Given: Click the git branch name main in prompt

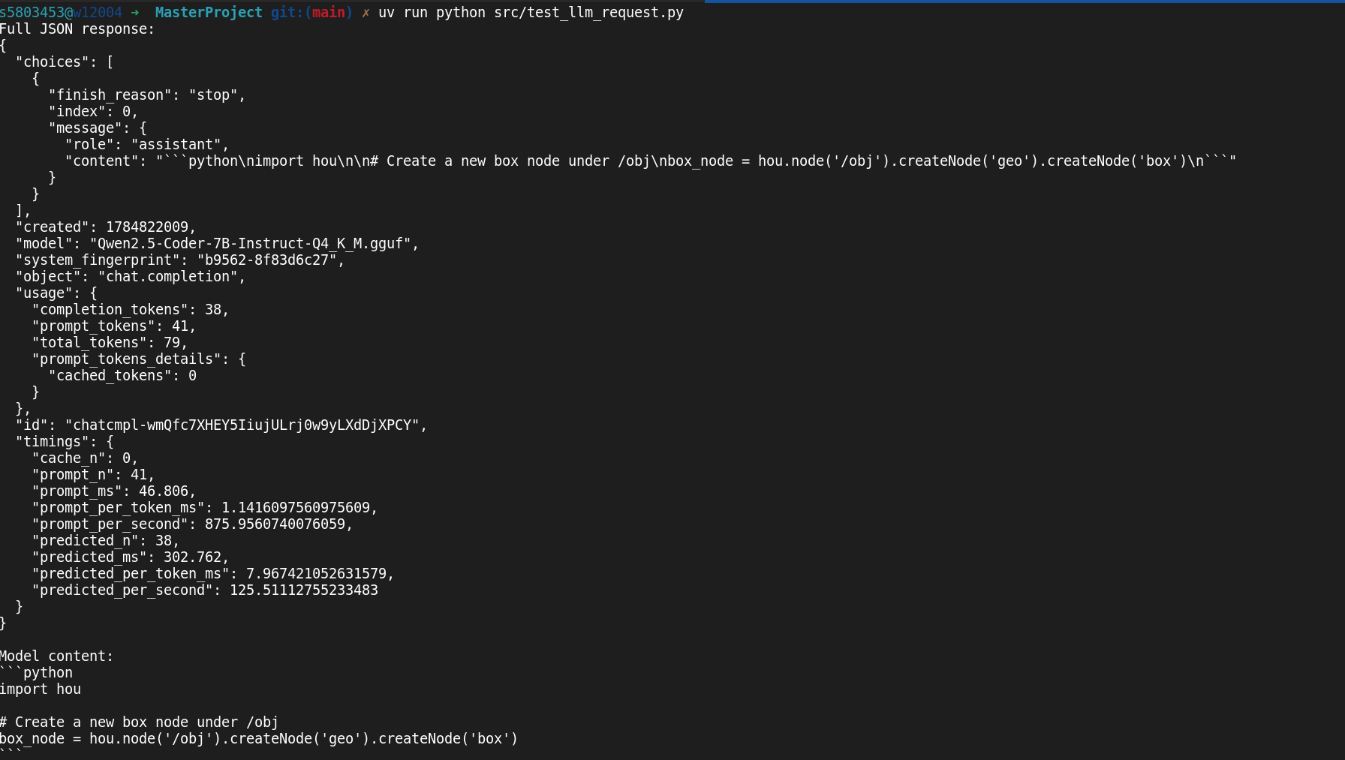Looking at the screenshot, I should [x=329, y=13].
